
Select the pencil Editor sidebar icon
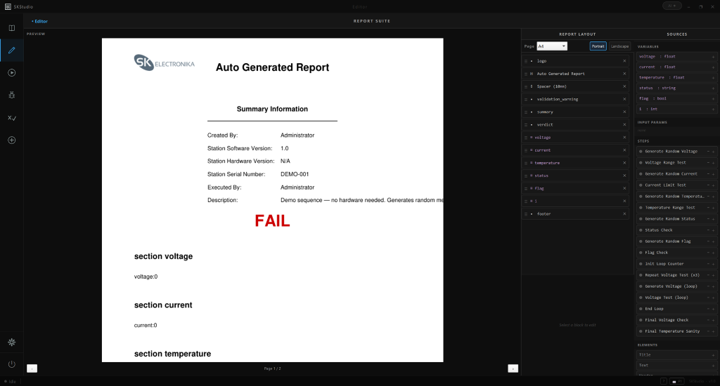[12, 51]
